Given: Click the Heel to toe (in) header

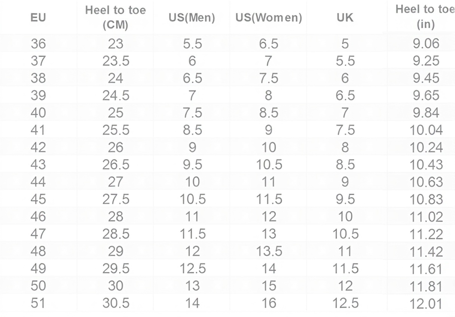Looking at the screenshot, I should tap(425, 17).
